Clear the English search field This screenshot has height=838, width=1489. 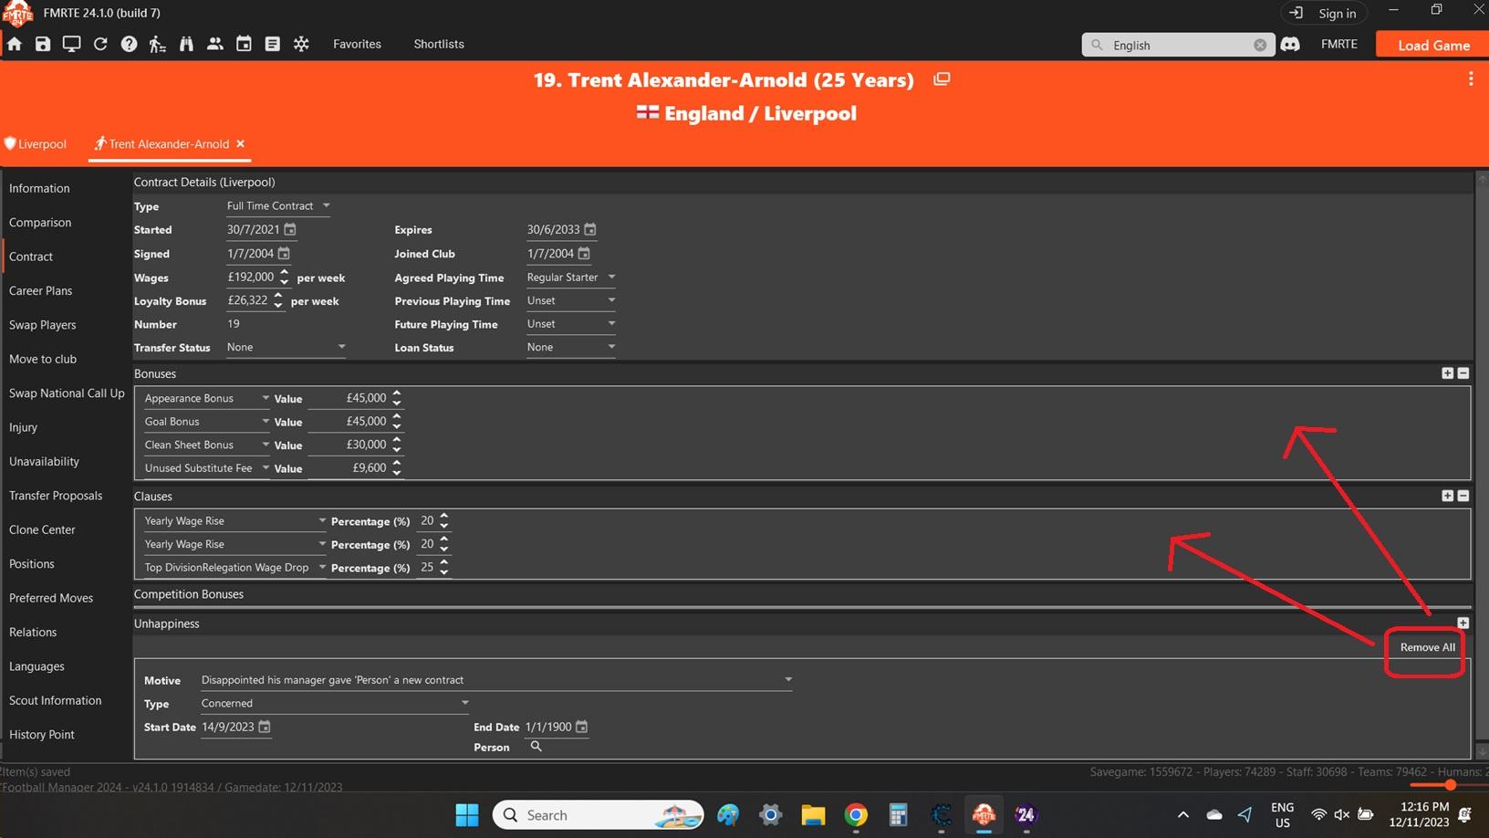(x=1260, y=45)
